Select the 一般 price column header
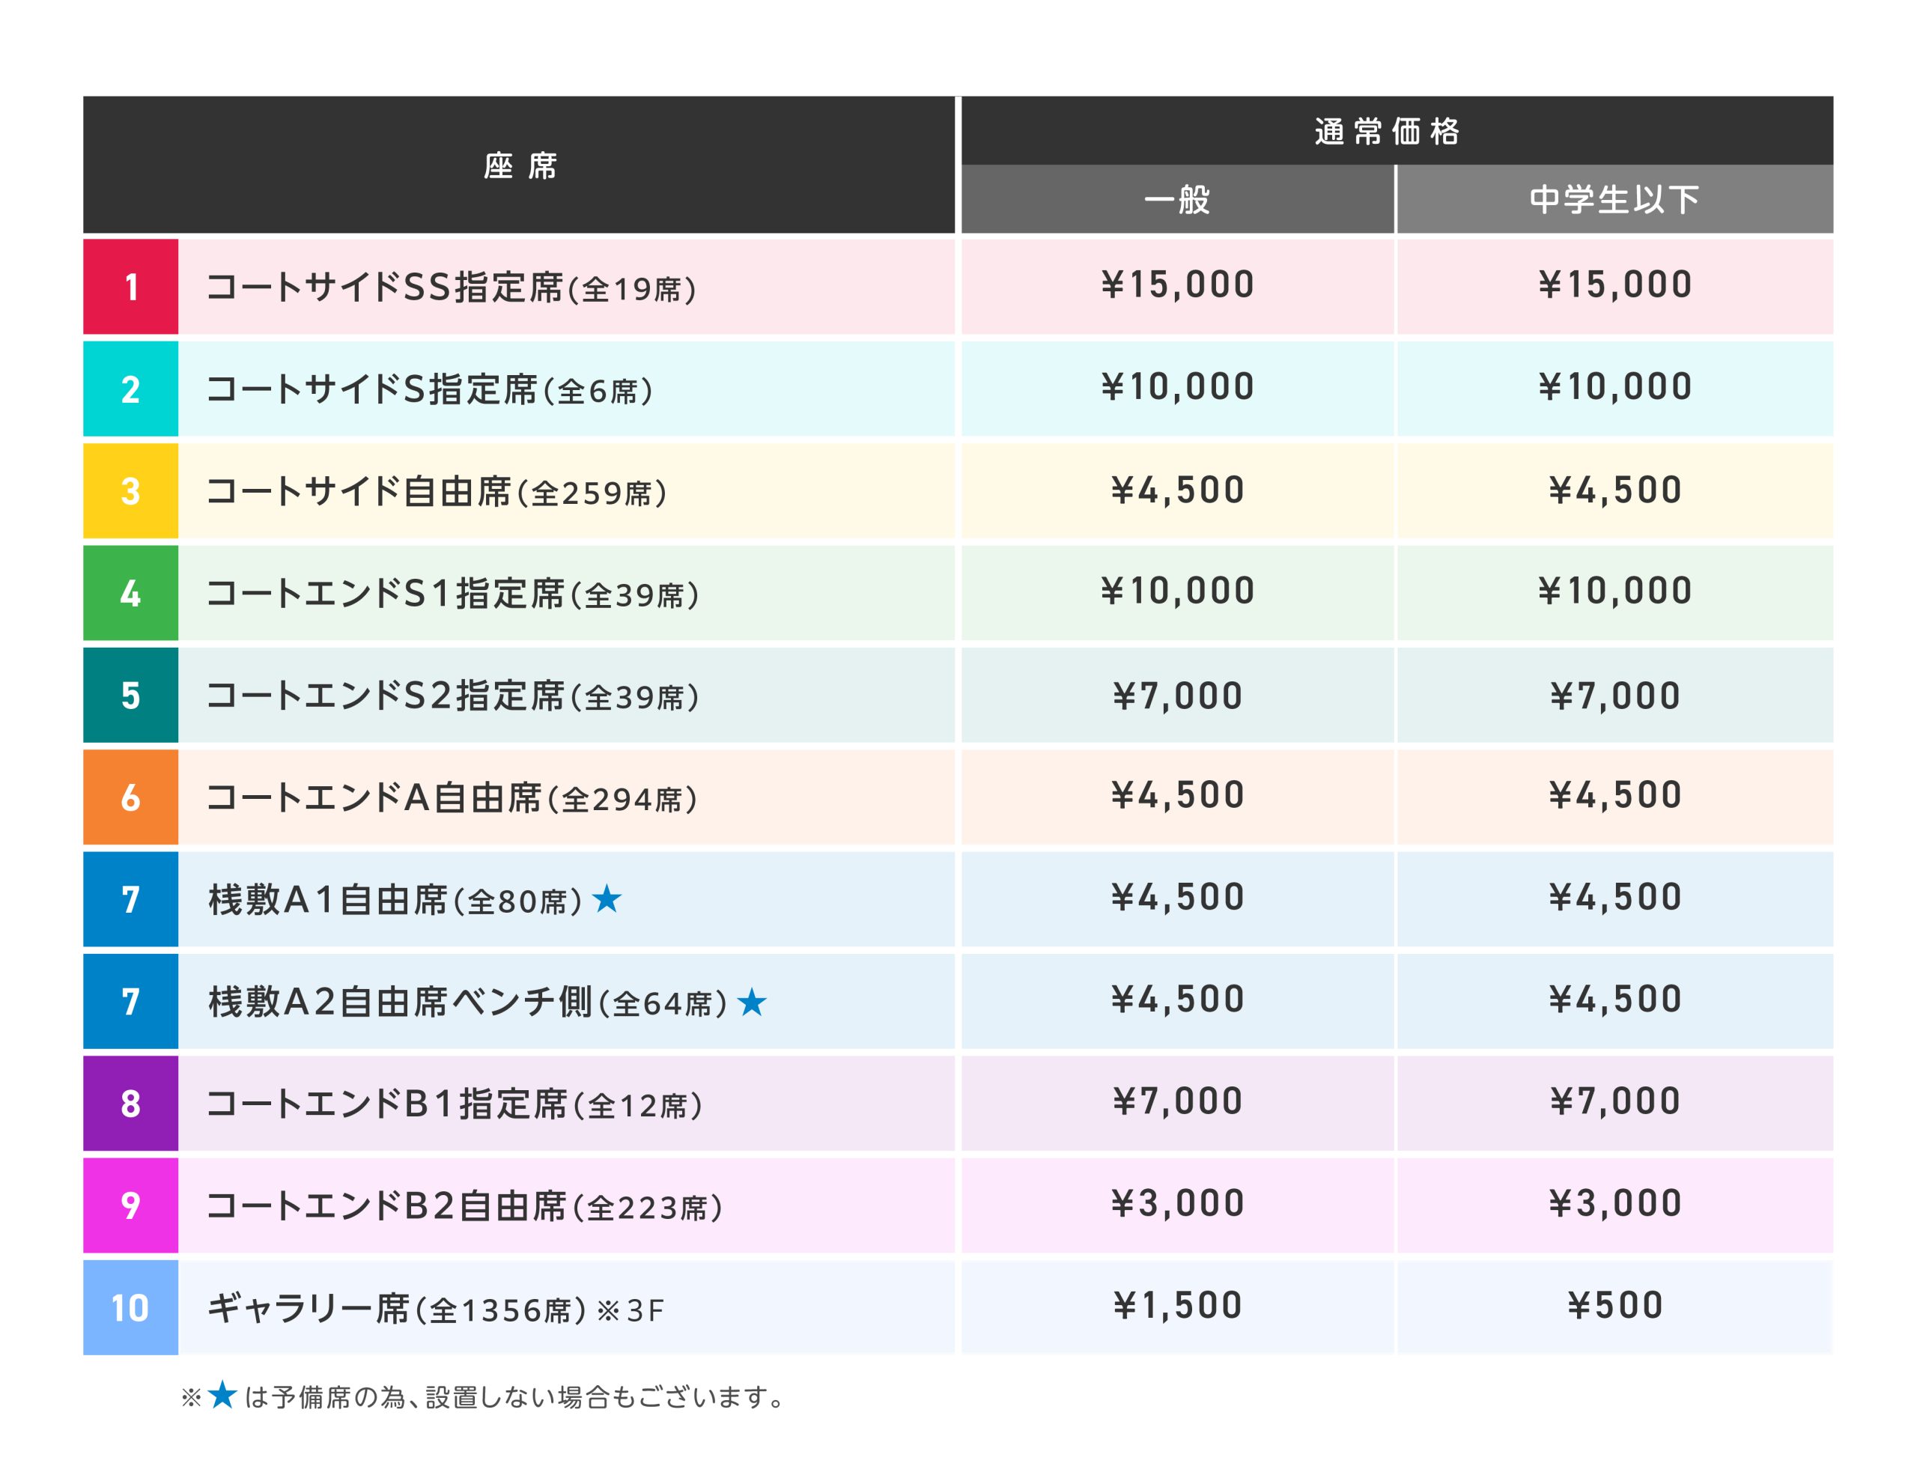 (1177, 199)
